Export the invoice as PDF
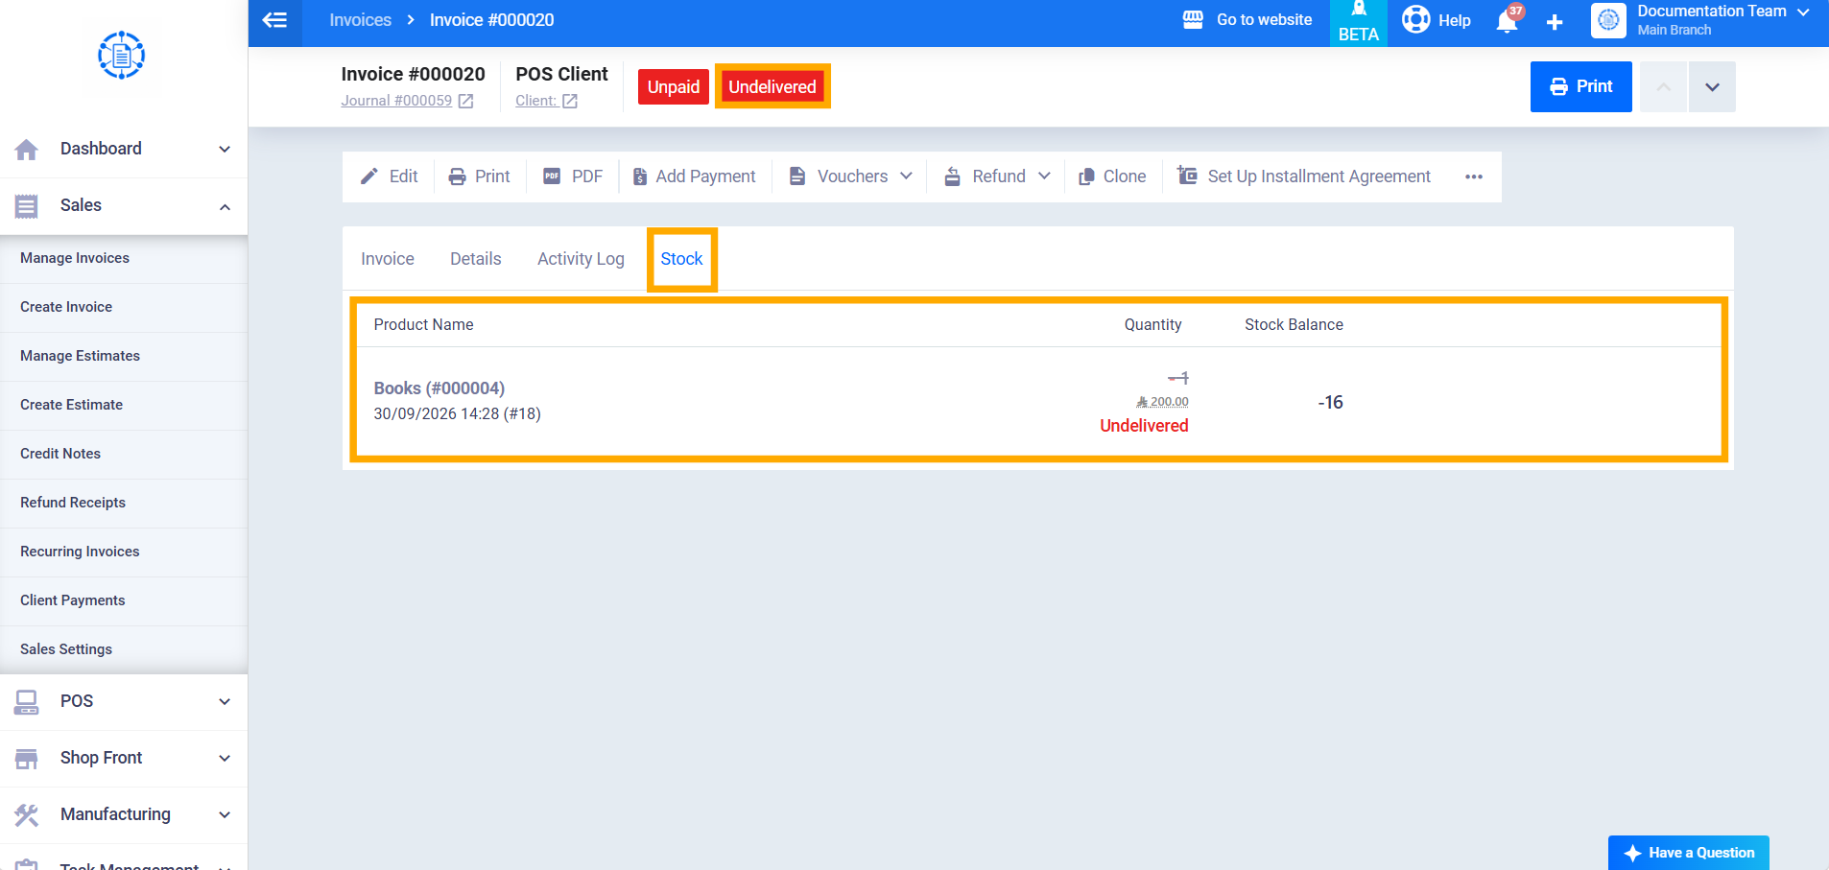Viewport: 1829px width, 870px height. pos(573,176)
